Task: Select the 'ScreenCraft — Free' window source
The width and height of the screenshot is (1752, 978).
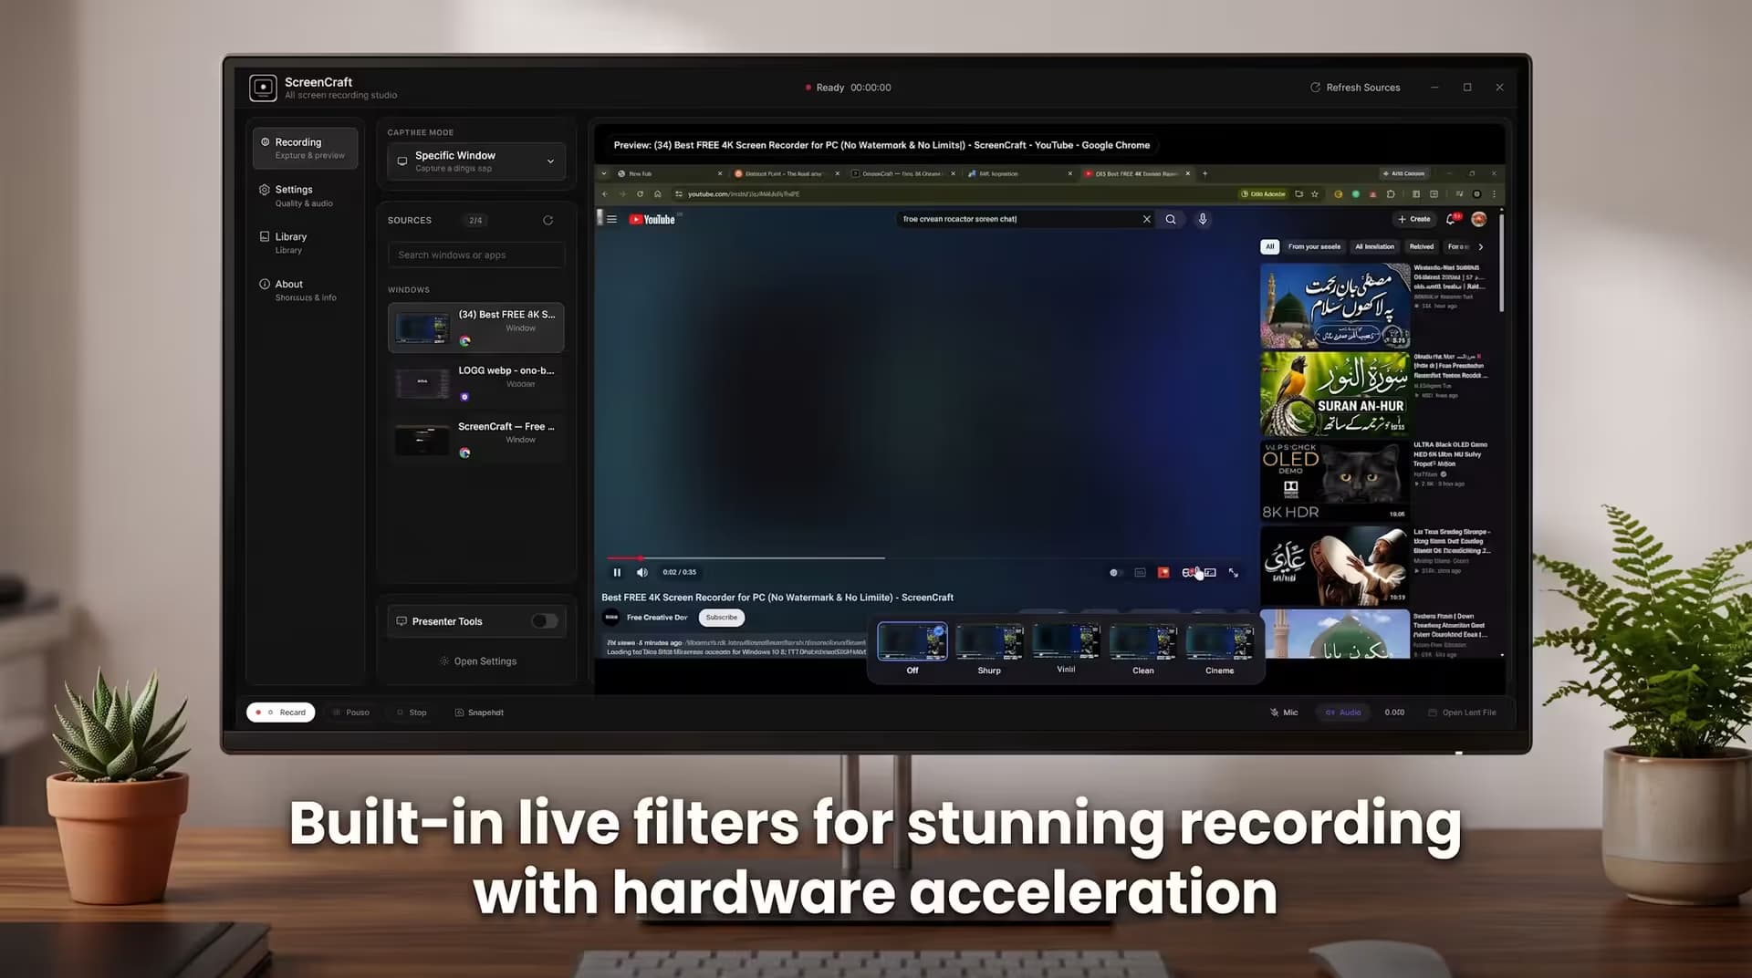Action: [x=475, y=440]
